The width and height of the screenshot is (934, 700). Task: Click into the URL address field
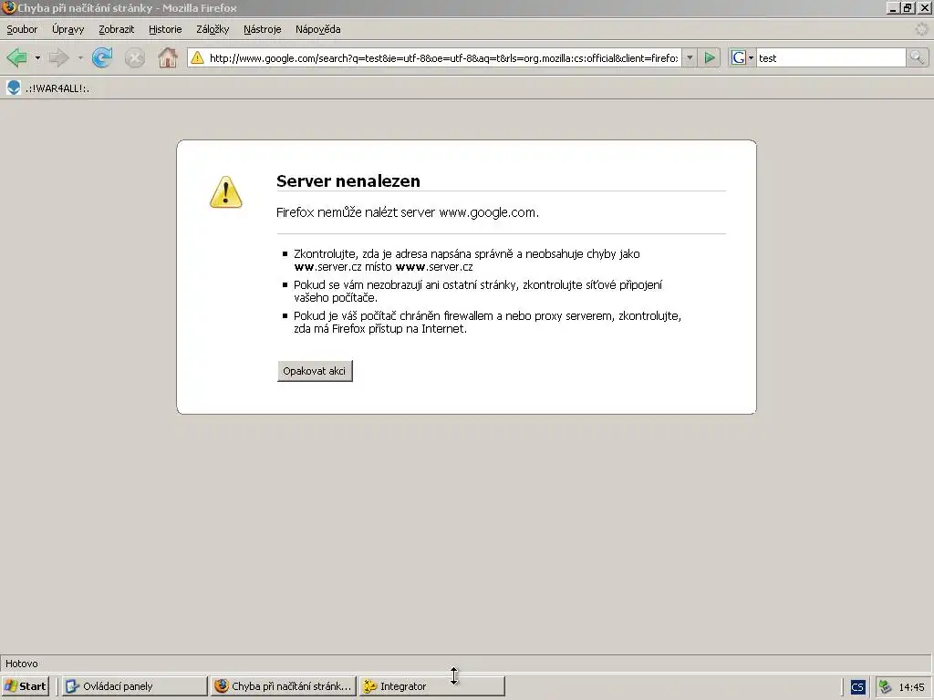(x=443, y=57)
